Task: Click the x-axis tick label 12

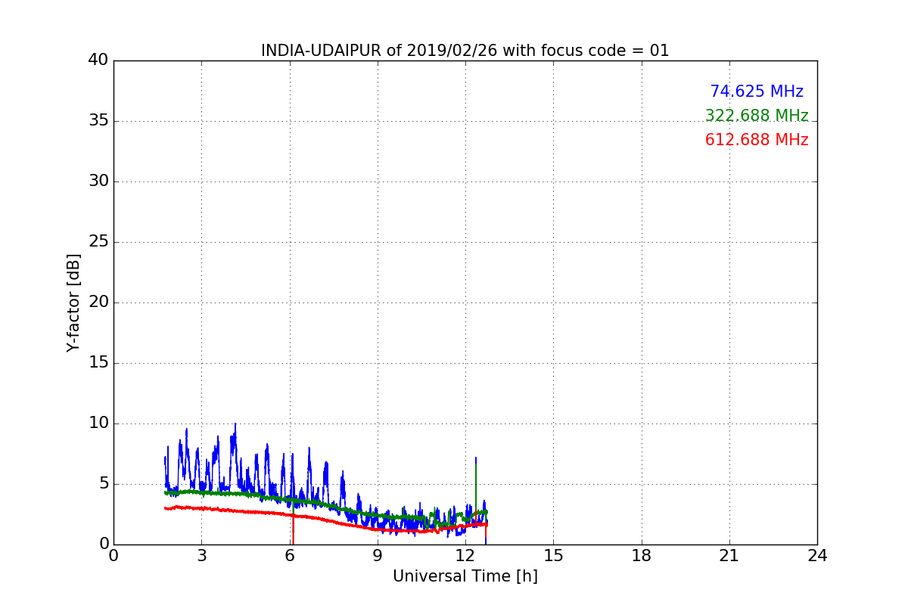Action: (465, 556)
